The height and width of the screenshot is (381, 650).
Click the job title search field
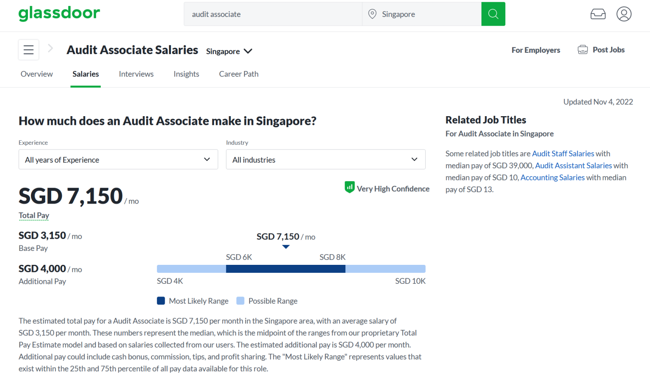[273, 14]
